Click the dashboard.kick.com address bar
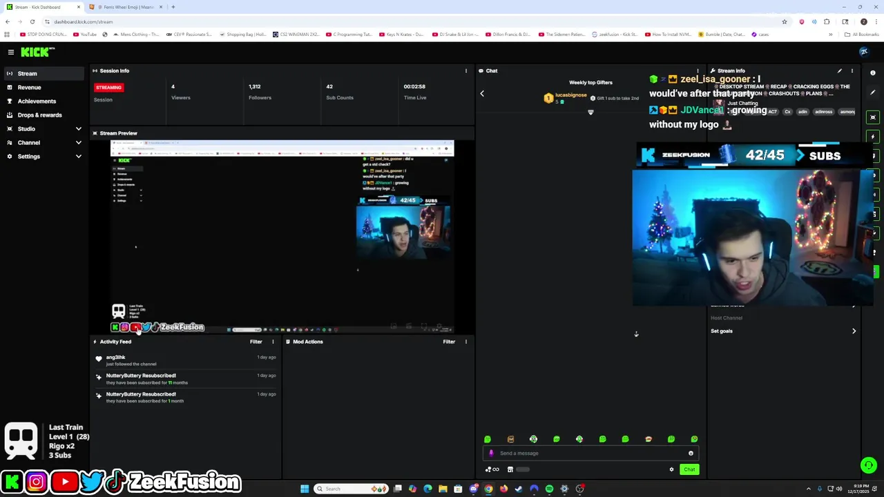The height and width of the screenshot is (497, 884). (x=414, y=21)
